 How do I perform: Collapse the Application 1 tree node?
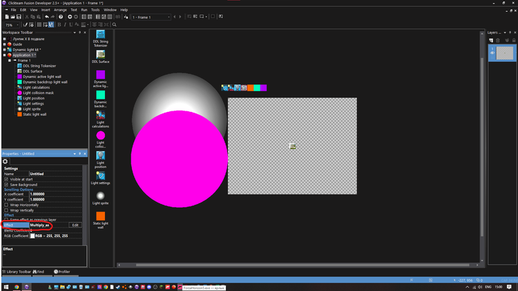5,55
